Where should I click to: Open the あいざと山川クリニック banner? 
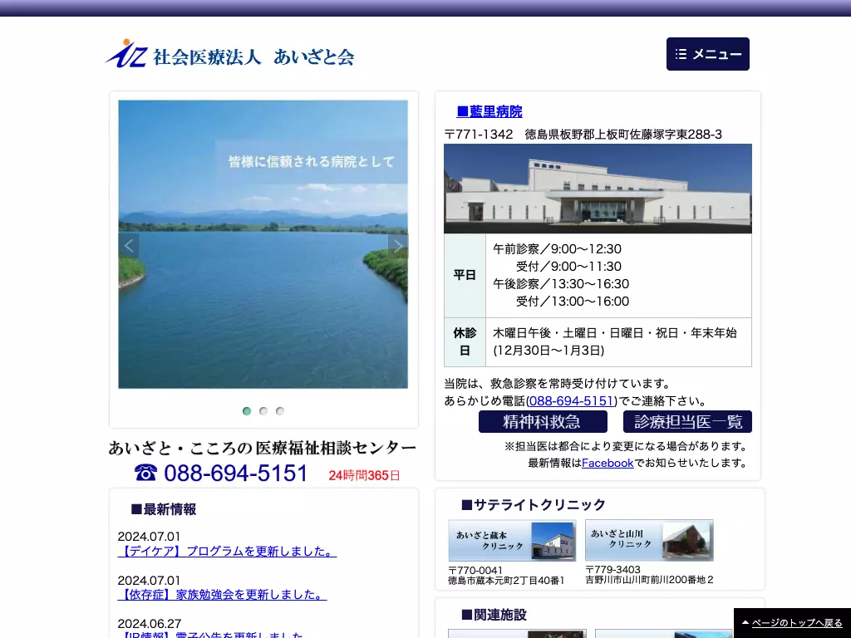(x=649, y=540)
